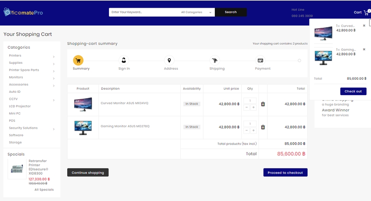371x201 pixels.
Task: Click the Summary step label
Action: [81, 68]
